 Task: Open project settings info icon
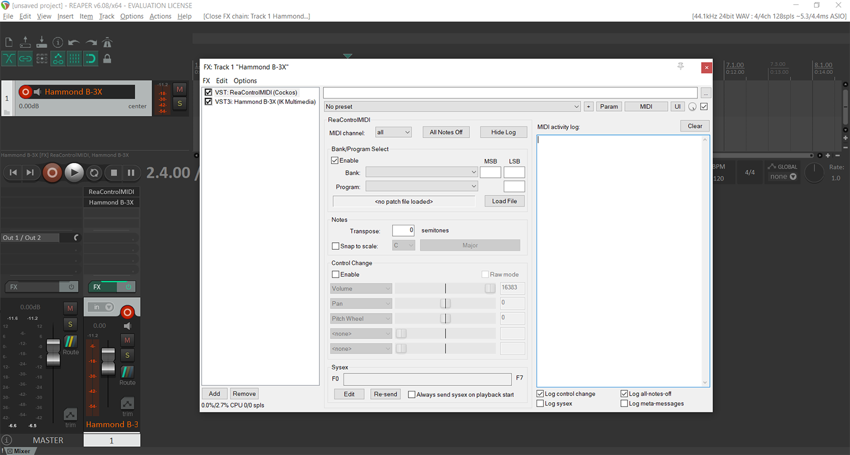tap(58, 42)
